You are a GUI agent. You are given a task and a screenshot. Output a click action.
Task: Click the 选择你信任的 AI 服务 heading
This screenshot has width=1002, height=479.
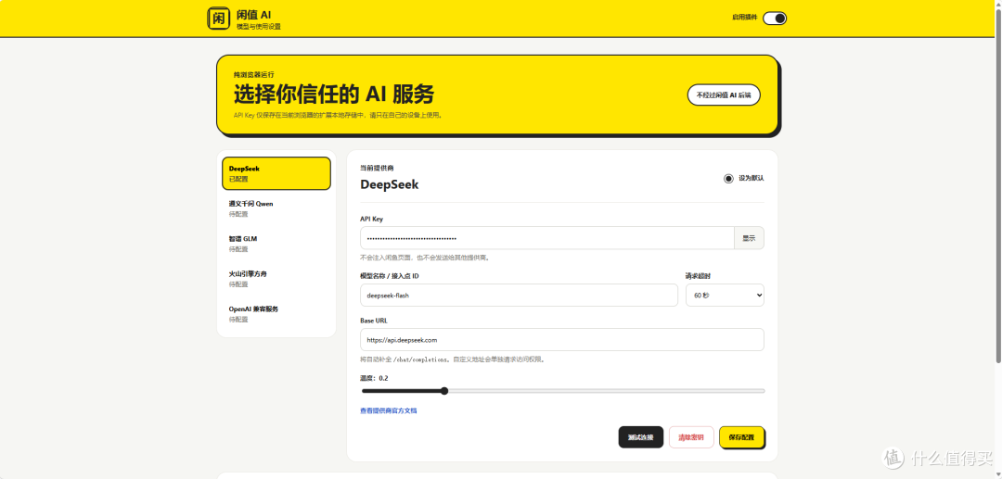[334, 95]
